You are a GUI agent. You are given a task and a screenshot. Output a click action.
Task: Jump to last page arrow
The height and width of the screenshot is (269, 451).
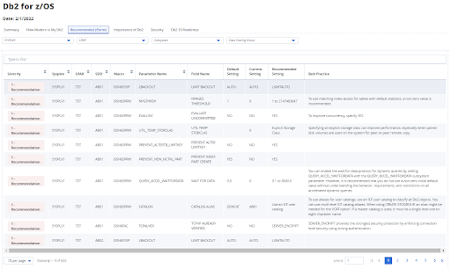tap(443, 260)
